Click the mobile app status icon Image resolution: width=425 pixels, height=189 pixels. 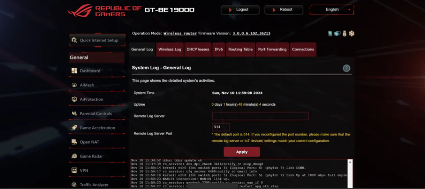tap(330, 34)
